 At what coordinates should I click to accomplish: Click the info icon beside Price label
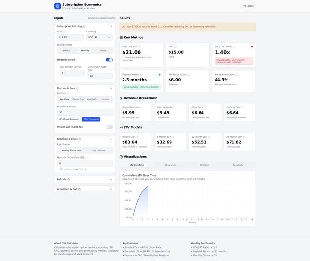(x=64, y=31)
